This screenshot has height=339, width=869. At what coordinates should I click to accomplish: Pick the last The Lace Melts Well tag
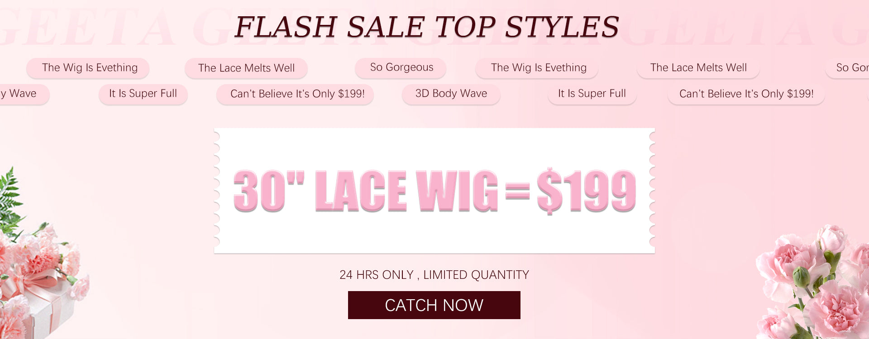coord(698,68)
